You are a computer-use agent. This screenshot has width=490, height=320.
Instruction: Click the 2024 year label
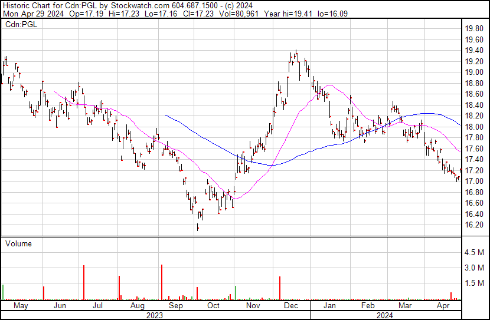pyautogui.click(x=385, y=315)
